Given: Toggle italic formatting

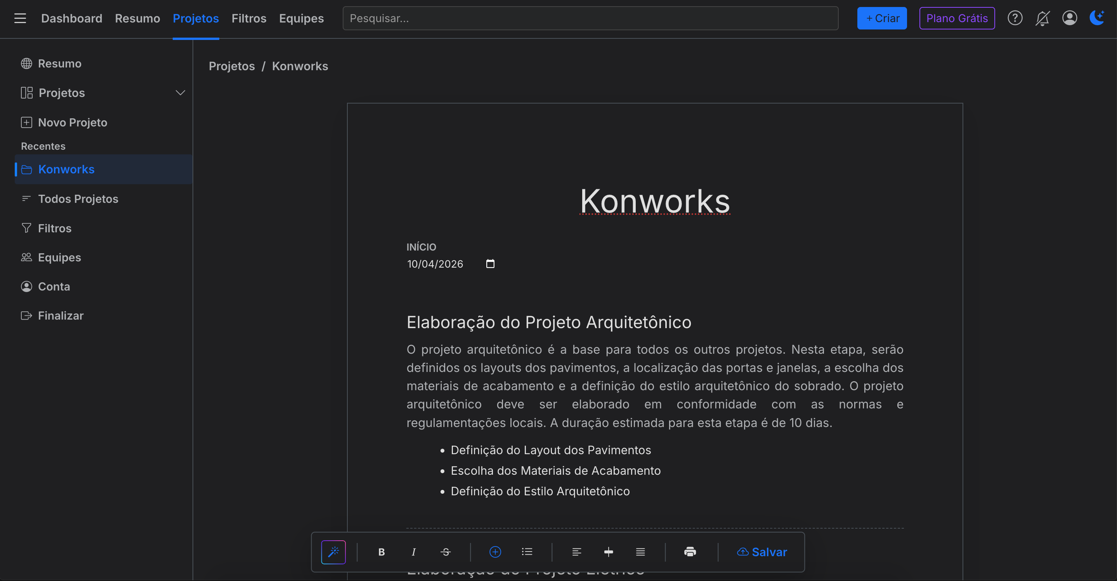Looking at the screenshot, I should point(413,552).
